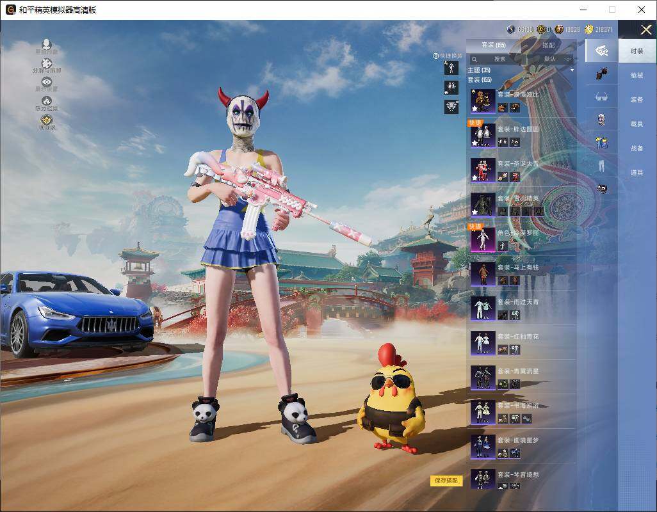This screenshot has height=512, width=657.
Task: Select the 套装-胖达圆圆 outfit thumbnail
Action: click(483, 136)
